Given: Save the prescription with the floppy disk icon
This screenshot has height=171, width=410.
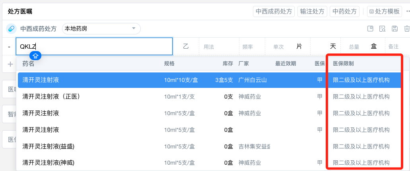Looking at the screenshot, I should 394,28.
